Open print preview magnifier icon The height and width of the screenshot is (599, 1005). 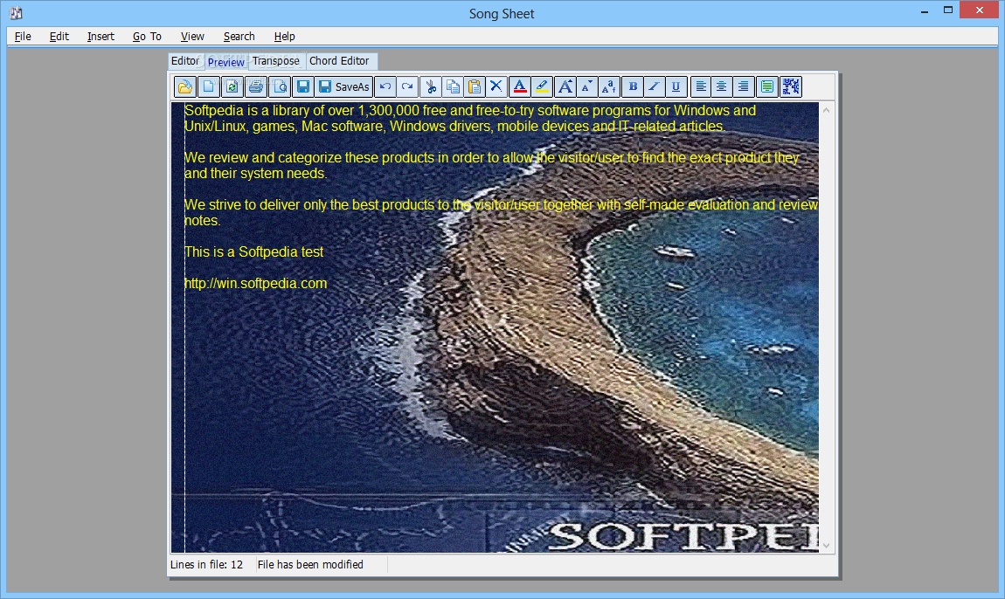pyautogui.click(x=280, y=86)
